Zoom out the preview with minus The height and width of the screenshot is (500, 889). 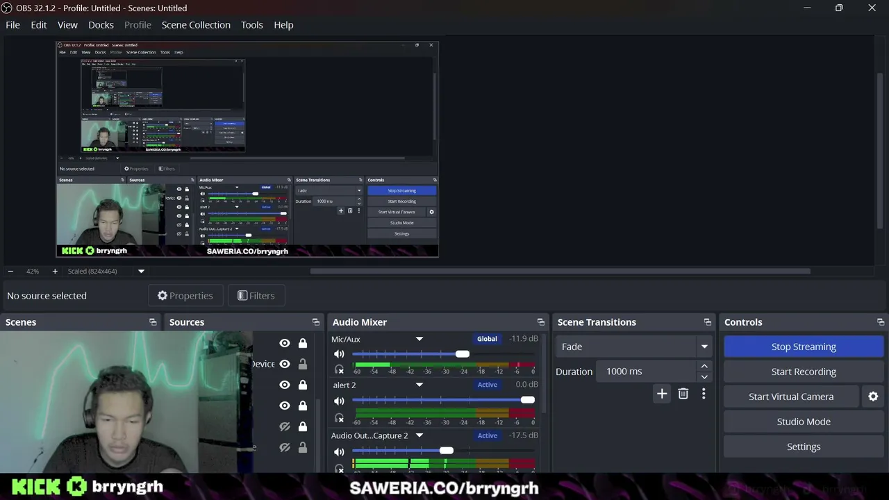[x=10, y=272]
